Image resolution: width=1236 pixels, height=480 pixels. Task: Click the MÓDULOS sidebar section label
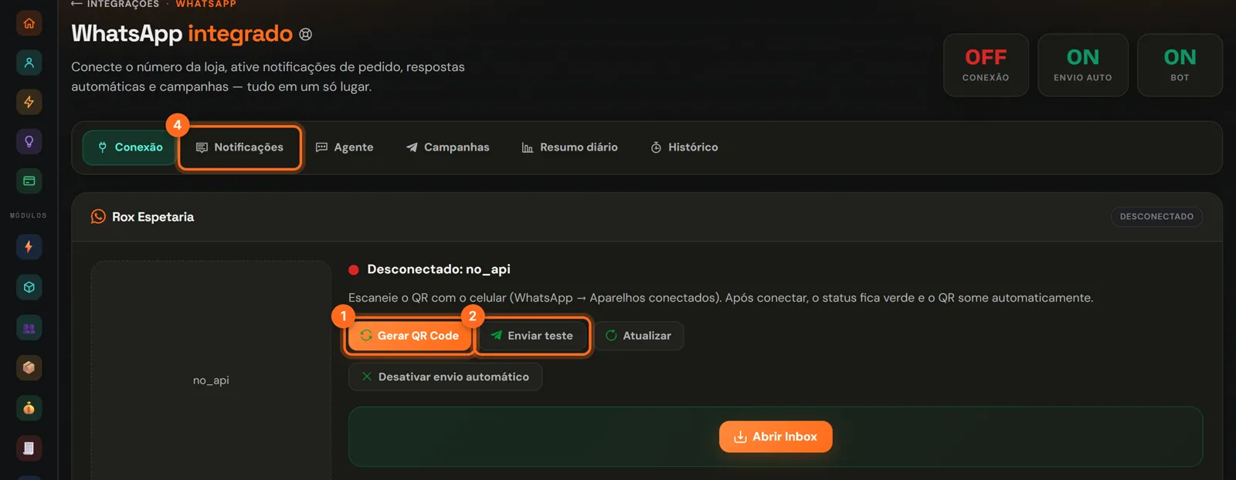coord(29,215)
